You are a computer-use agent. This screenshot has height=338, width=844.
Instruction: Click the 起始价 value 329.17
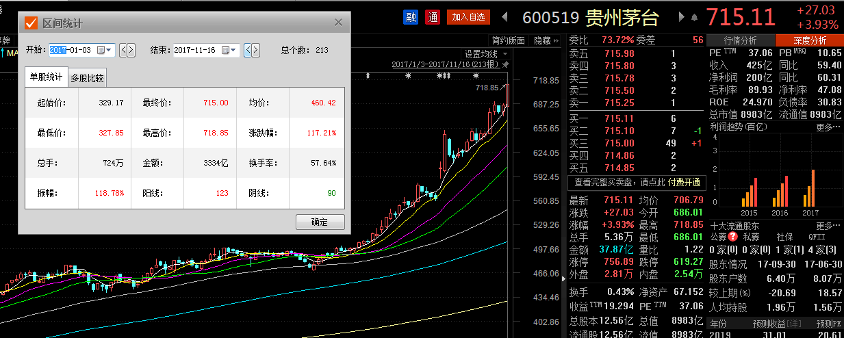click(110, 103)
